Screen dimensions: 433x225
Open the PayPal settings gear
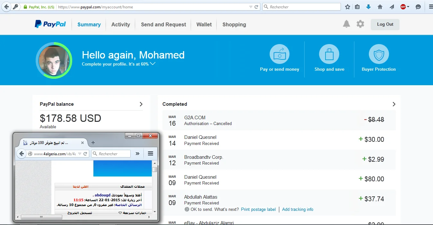pyautogui.click(x=360, y=24)
